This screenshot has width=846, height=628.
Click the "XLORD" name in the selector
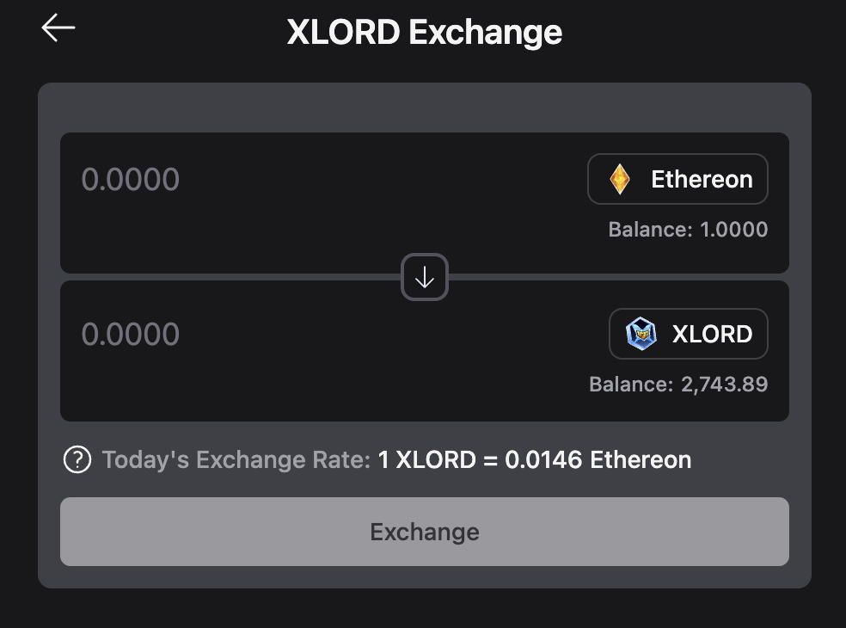point(712,334)
